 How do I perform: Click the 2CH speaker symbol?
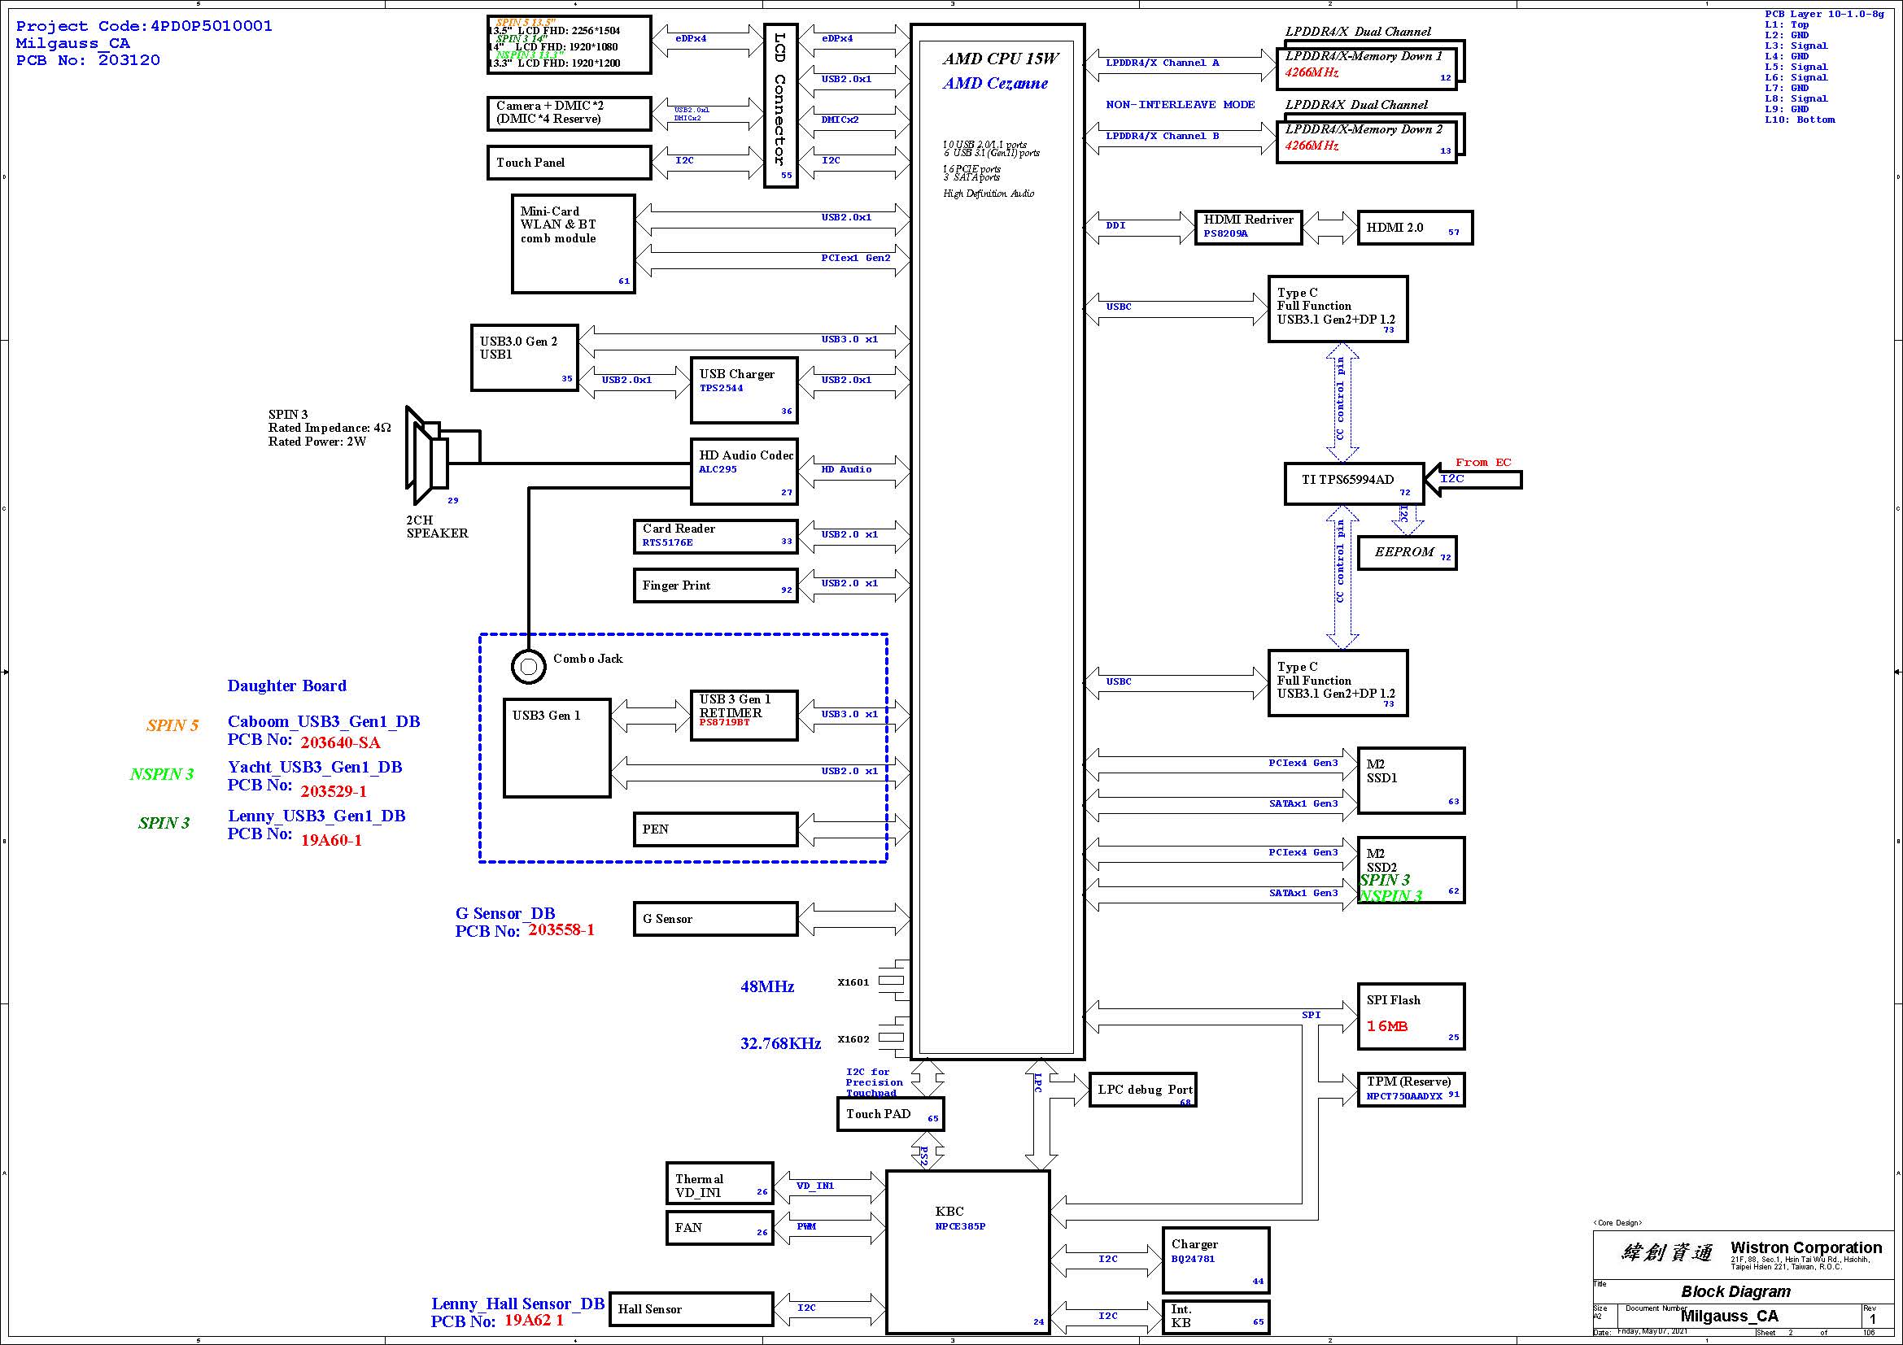click(428, 456)
